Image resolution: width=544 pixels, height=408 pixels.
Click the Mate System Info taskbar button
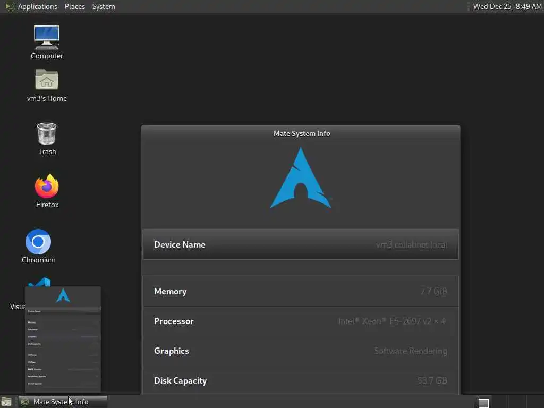coord(63,402)
